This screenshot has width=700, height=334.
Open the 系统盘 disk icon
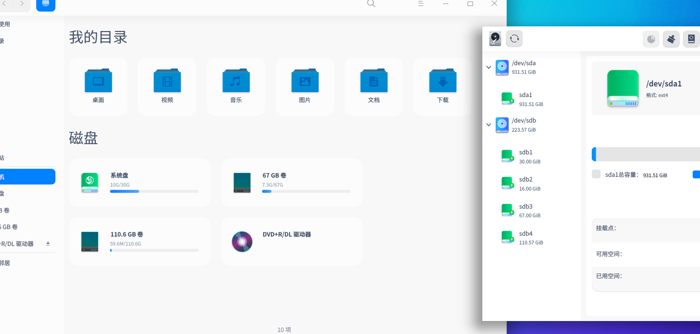click(x=90, y=183)
